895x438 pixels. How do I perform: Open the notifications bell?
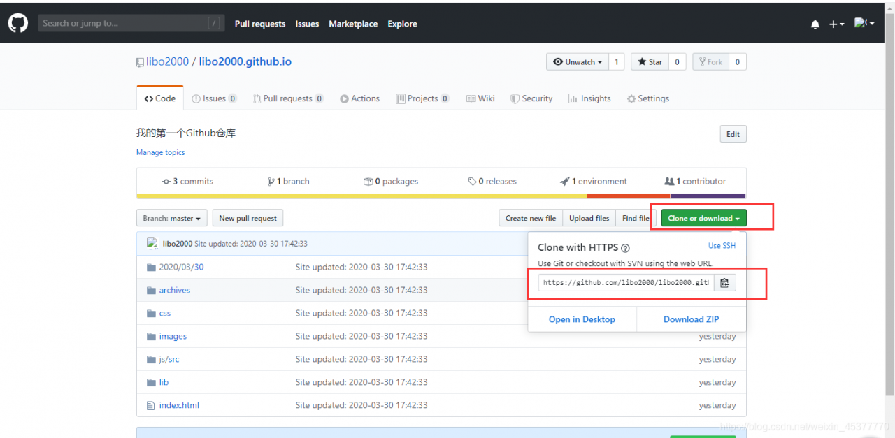tap(815, 24)
